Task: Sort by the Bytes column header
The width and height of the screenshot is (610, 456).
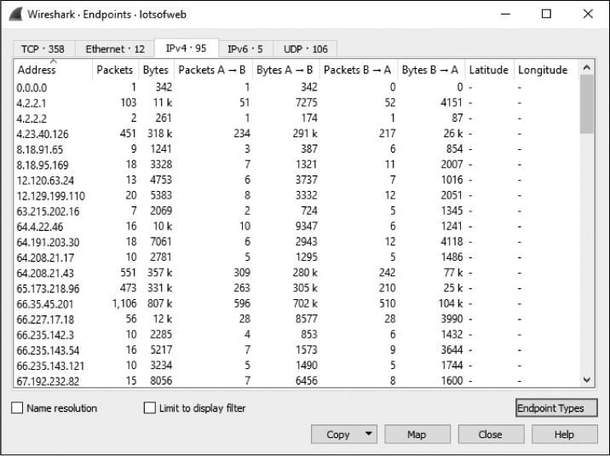Action: point(156,70)
